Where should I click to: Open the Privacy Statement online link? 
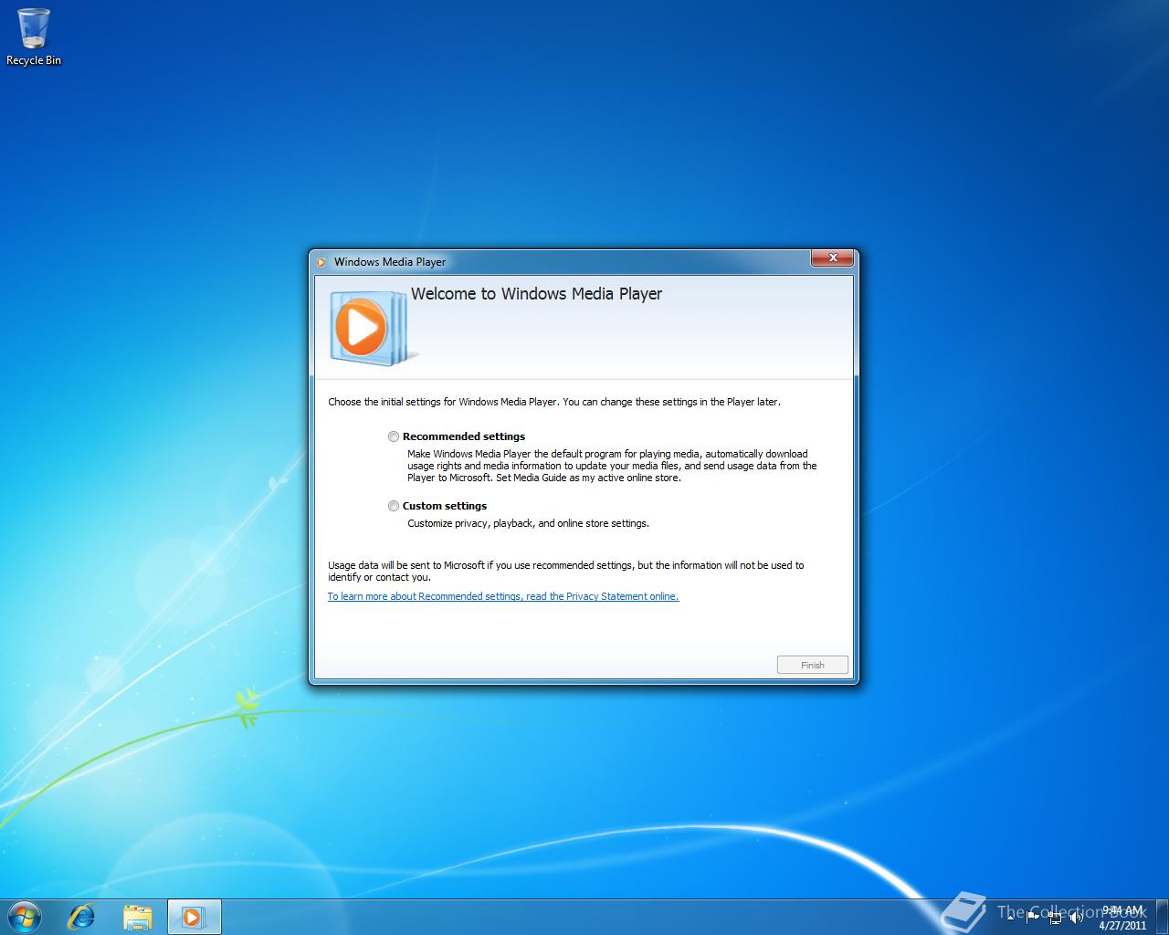(x=503, y=596)
